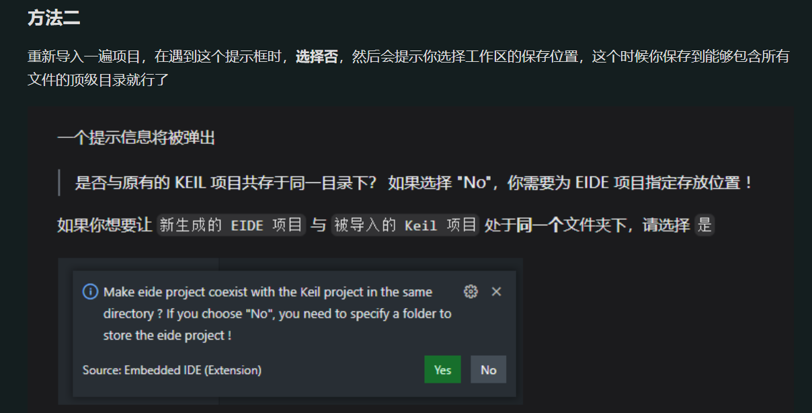Open the notification gear settings icon

[471, 291]
